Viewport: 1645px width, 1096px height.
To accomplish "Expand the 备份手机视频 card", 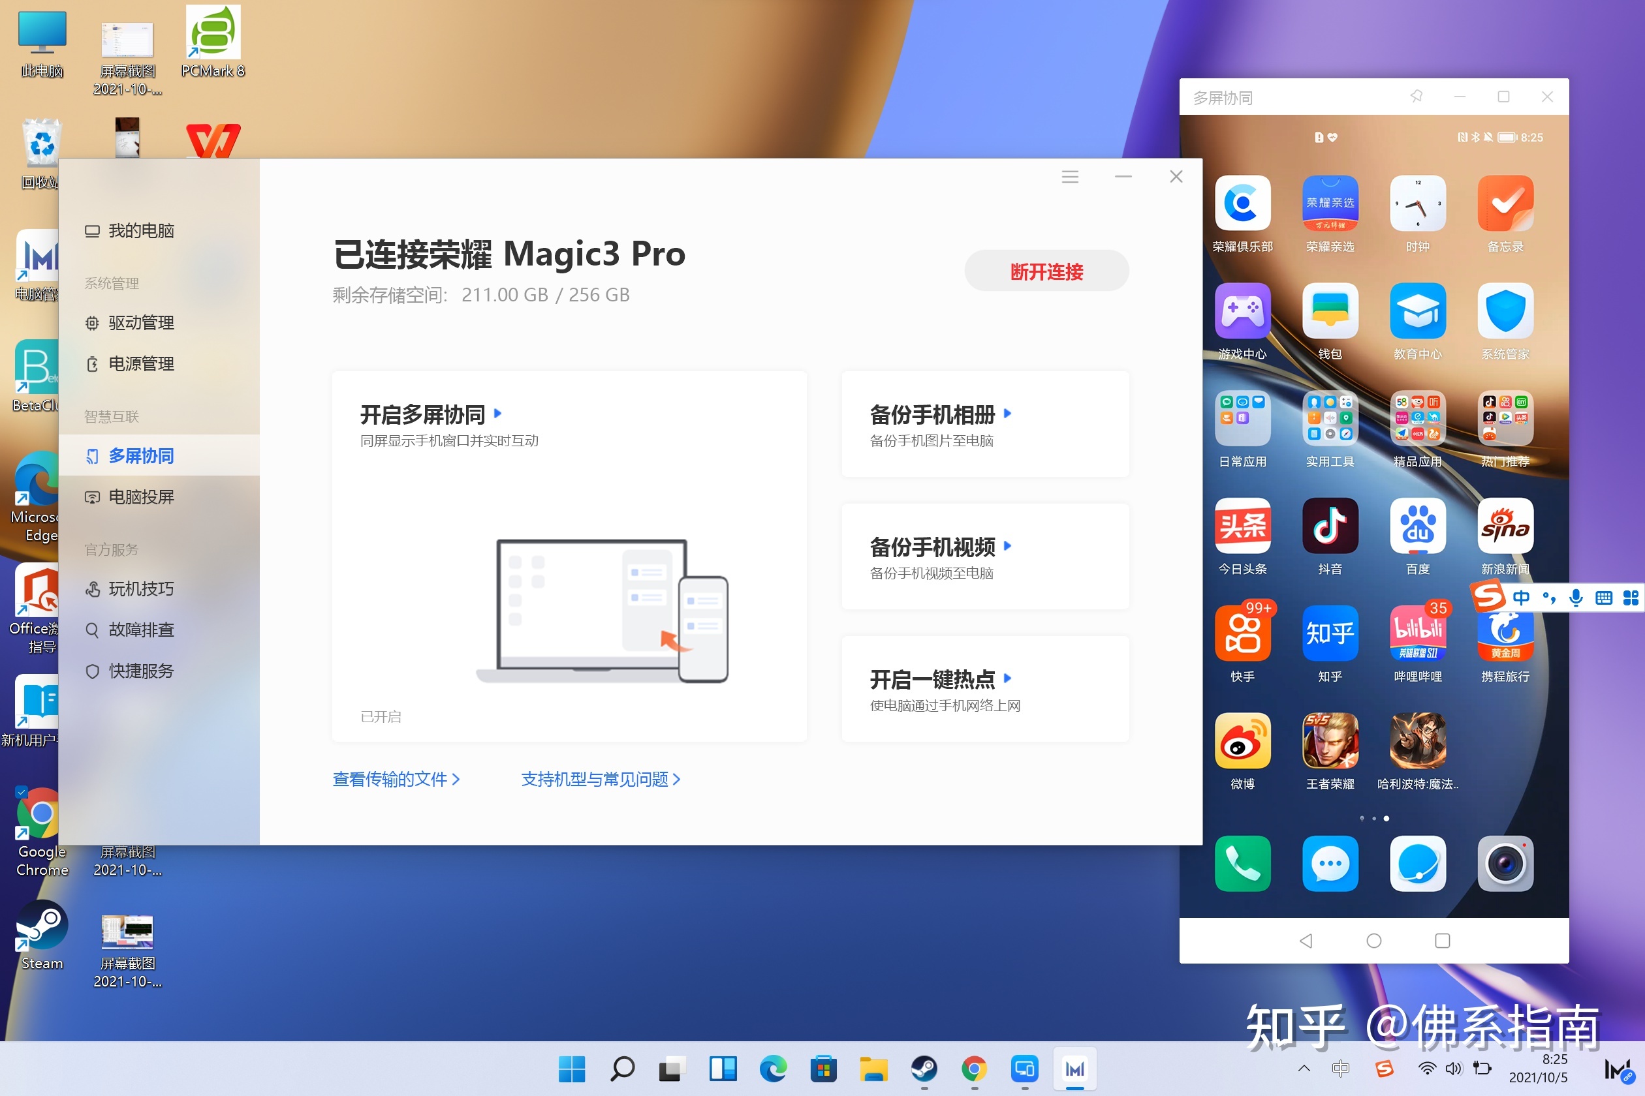I will point(1007,545).
